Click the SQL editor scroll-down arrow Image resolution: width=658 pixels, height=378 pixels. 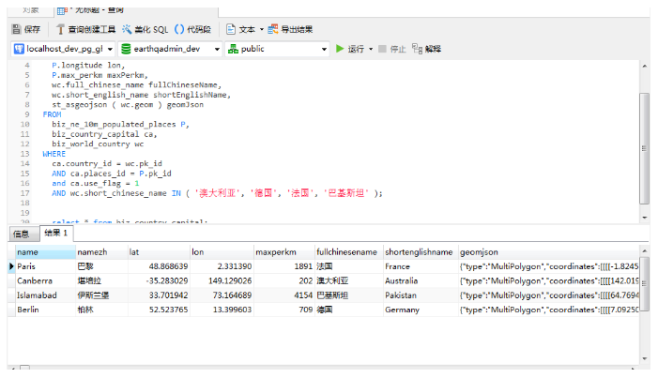[645, 218]
